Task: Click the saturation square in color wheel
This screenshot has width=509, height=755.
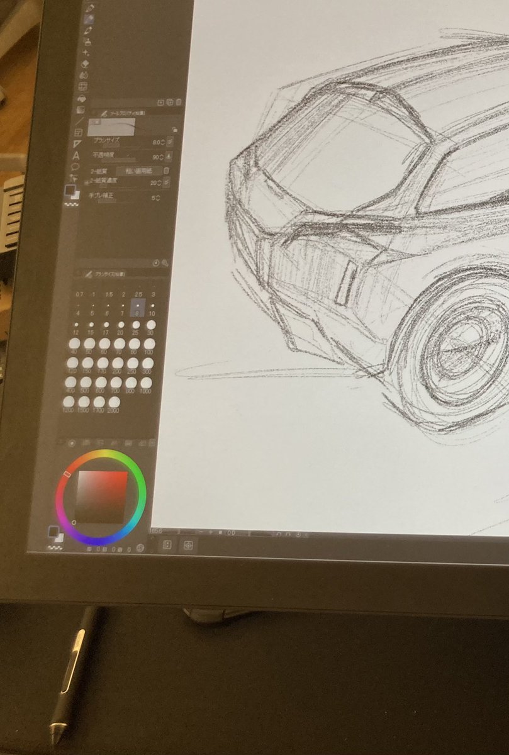Action: 102,497
